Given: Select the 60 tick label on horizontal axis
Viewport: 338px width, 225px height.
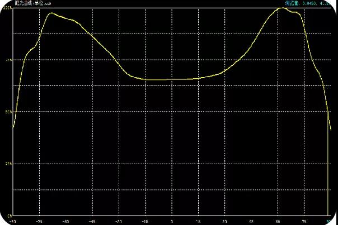Looking at the screenshot, I should click(276, 221).
